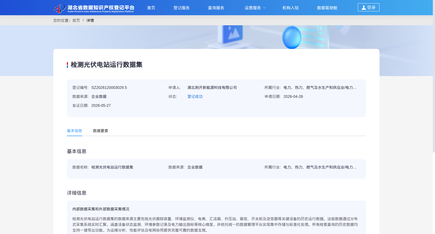Go to 机构入驻 page
Image resolution: width=435 pixels, height=234 pixels.
click(x=291, y=8)
